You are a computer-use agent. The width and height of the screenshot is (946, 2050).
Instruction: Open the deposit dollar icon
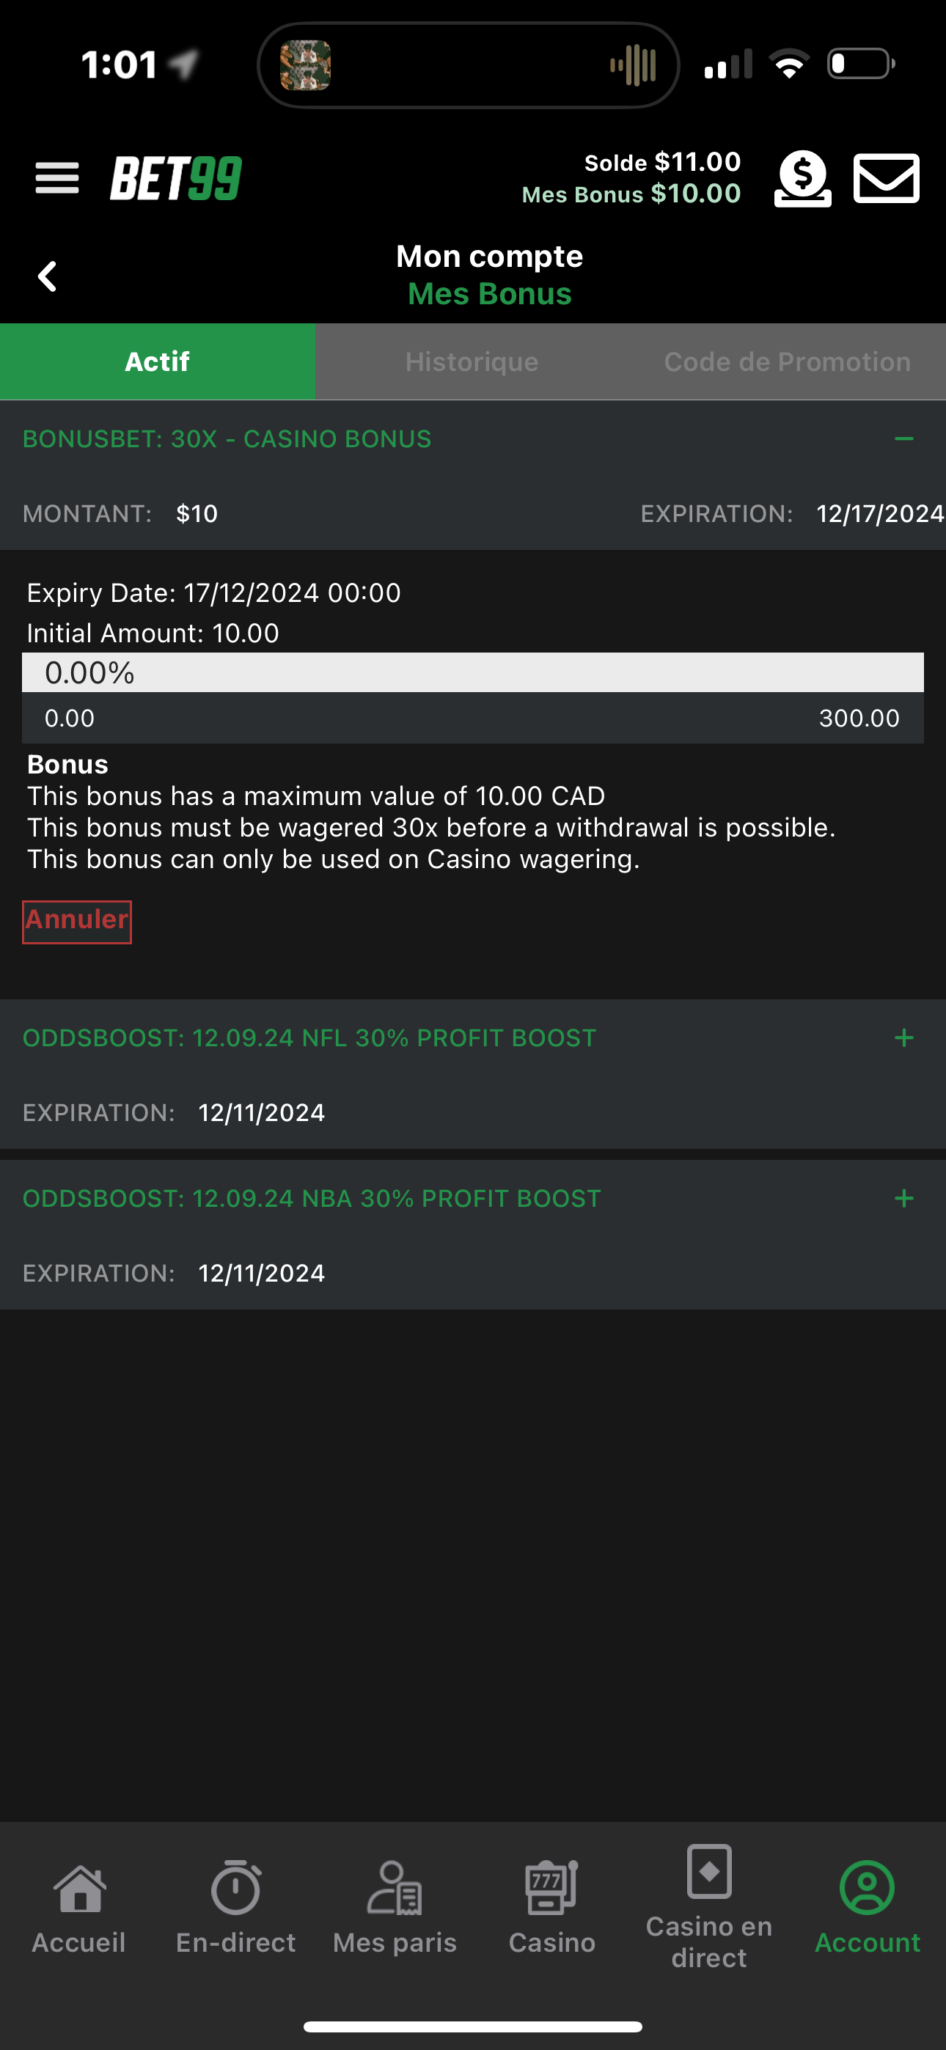coord(803,178)
